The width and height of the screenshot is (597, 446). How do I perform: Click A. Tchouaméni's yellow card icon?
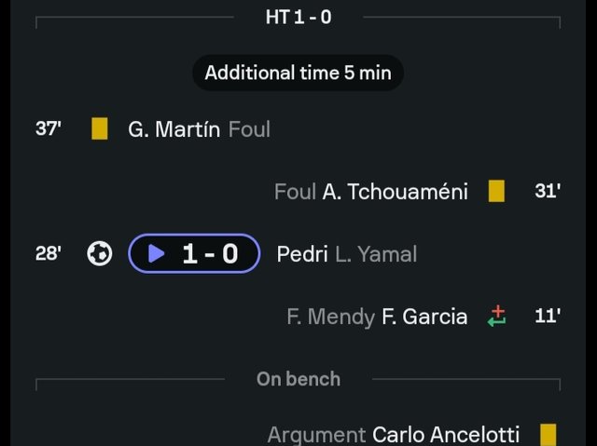(x=496, y=191)
